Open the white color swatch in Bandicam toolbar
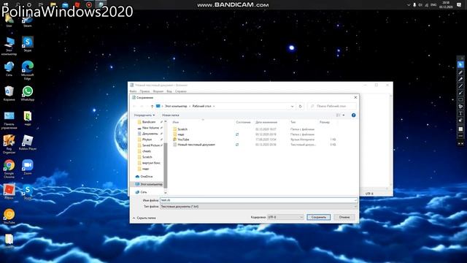The height and width of the screenshot is (263, 467). [460, 129]
